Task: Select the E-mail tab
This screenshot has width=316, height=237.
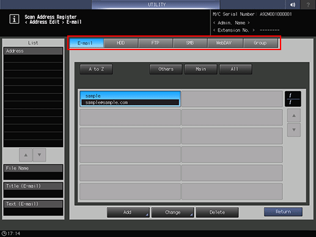Action: [x=86, y=43]
